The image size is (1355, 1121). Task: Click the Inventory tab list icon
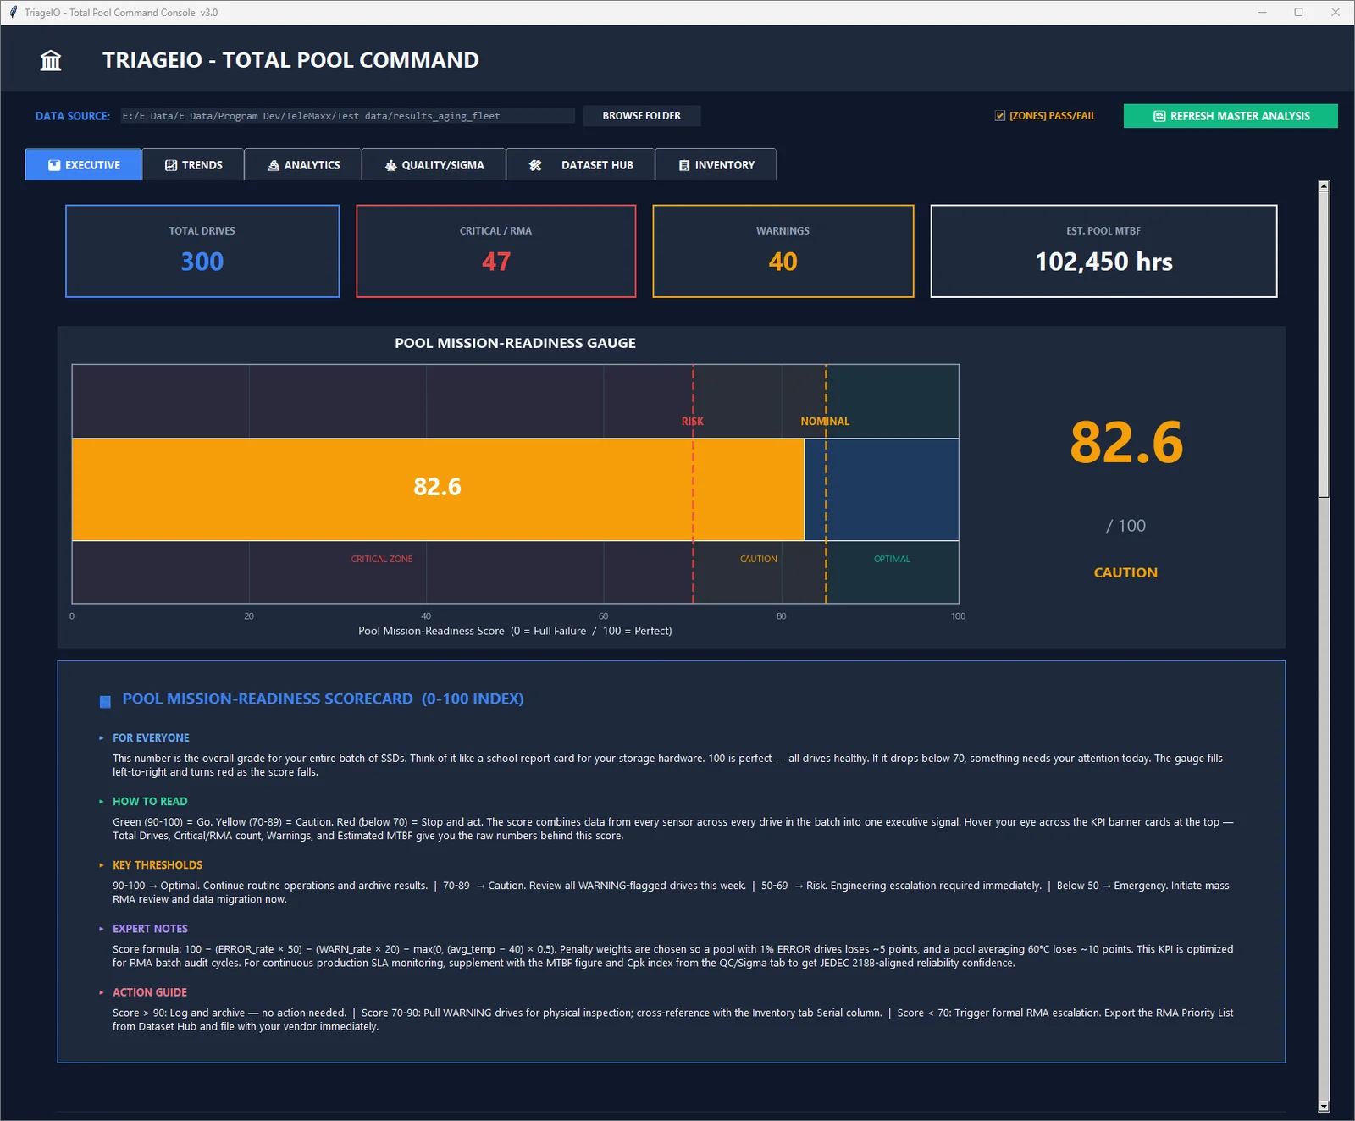[x=684, y=165]
